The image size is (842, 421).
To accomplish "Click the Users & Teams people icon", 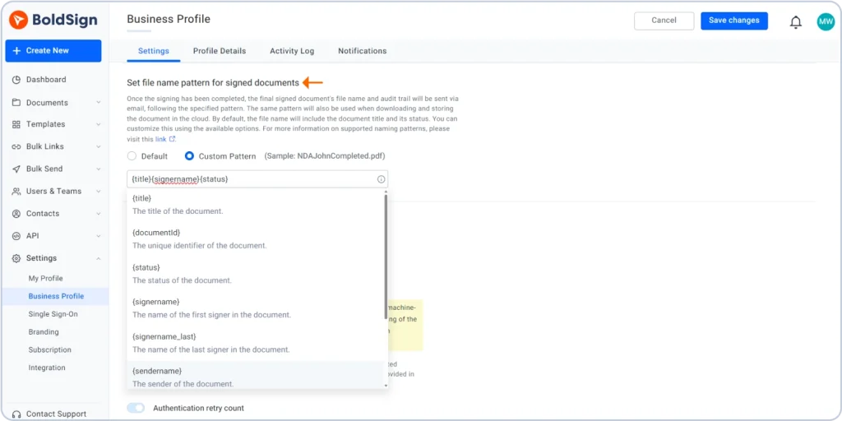I will tap(16, 191).
